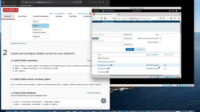Viewport: 200px width, 112px height.
Task: Open the Documentation link in site header
Action: [59, 14]
